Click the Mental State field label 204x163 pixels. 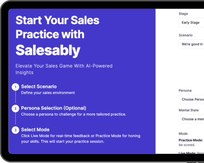[189, 110]
